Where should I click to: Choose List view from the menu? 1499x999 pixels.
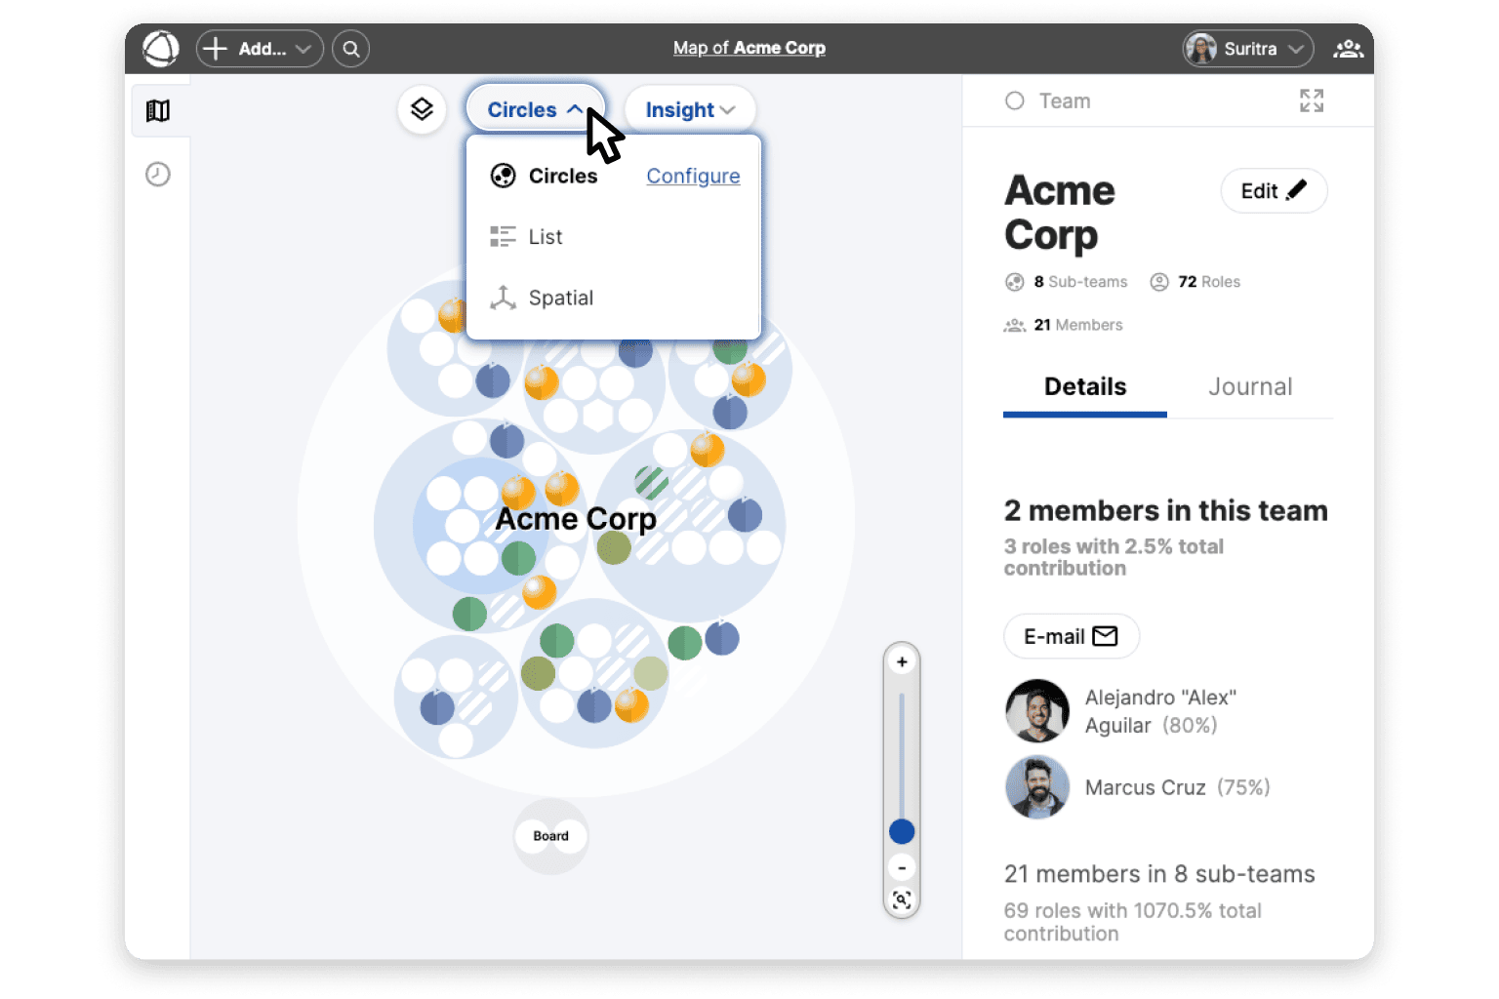(545, 237)
